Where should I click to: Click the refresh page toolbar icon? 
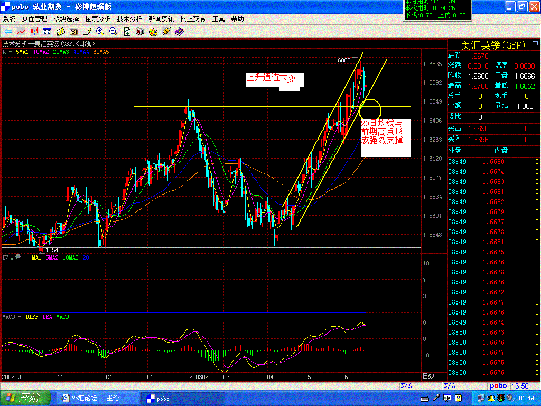point(127,32)
